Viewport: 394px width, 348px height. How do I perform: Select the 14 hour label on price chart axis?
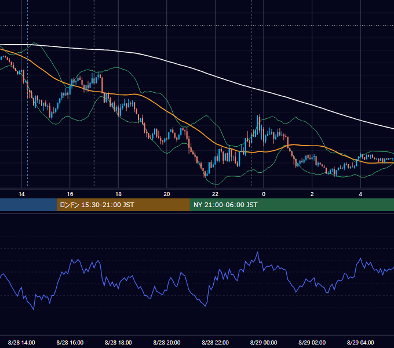[21, 194]
